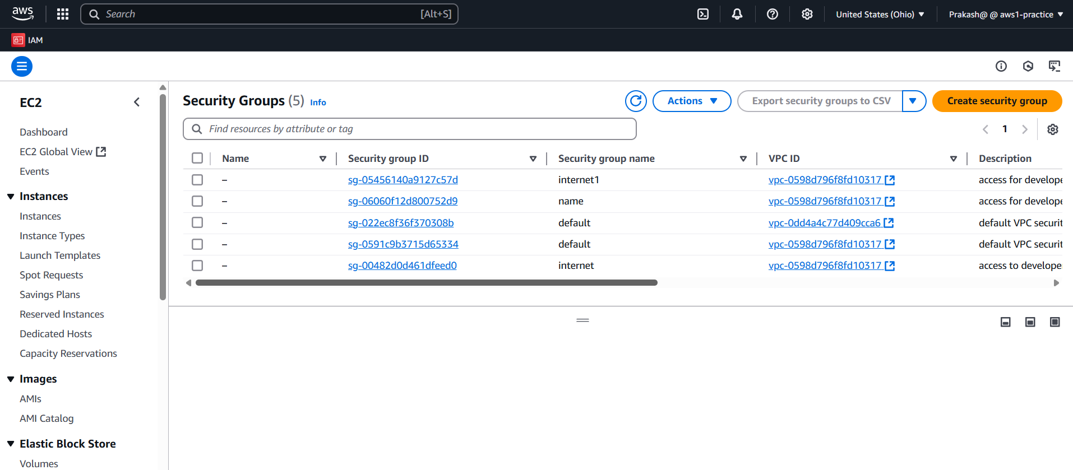Check the box for sg-06060f12d800752d9 row
The width and height of the screenshot is (1073, 470).
coord(197,201)
